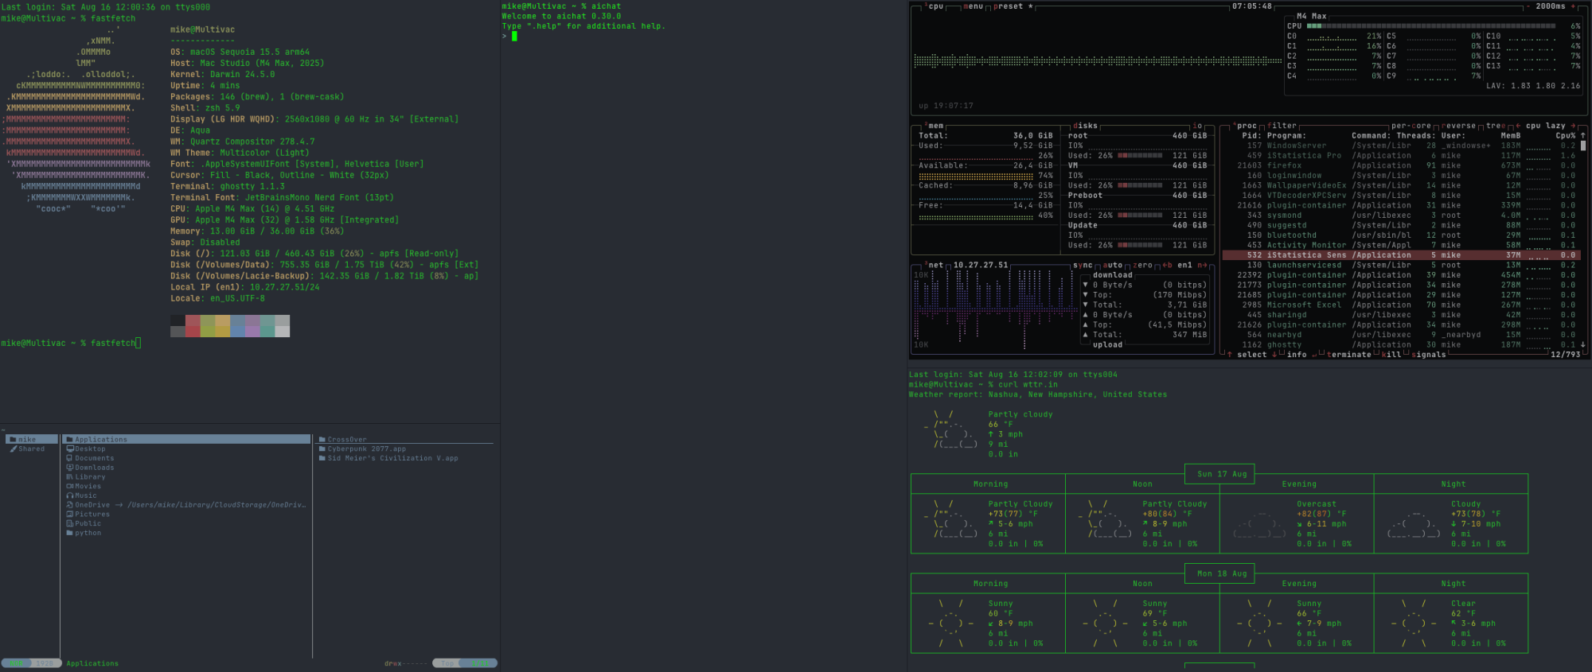This screenshot has width=1592, height=672.
Task: Click the Downloads folder icon in file list
Action: click(70, 468)
